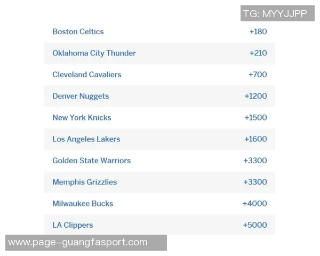Viewport: 320px width, 256px height.
Task: Open the Los Angeles Lakers entry
Action: [86, 139]
